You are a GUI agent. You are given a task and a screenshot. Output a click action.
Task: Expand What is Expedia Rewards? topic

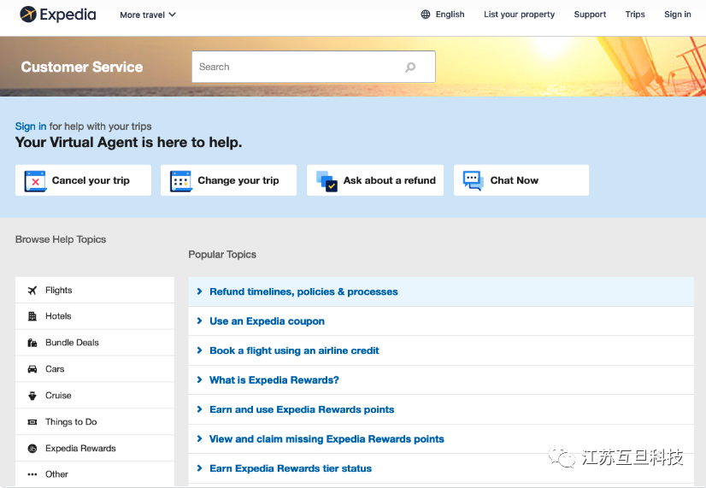(x=274, y=380)
